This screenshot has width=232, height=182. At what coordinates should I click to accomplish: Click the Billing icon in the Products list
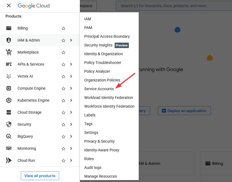coord(9,28)
